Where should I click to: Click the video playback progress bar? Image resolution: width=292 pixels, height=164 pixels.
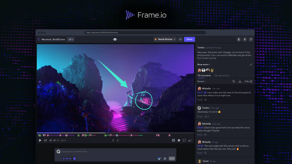tap(115, 133)
